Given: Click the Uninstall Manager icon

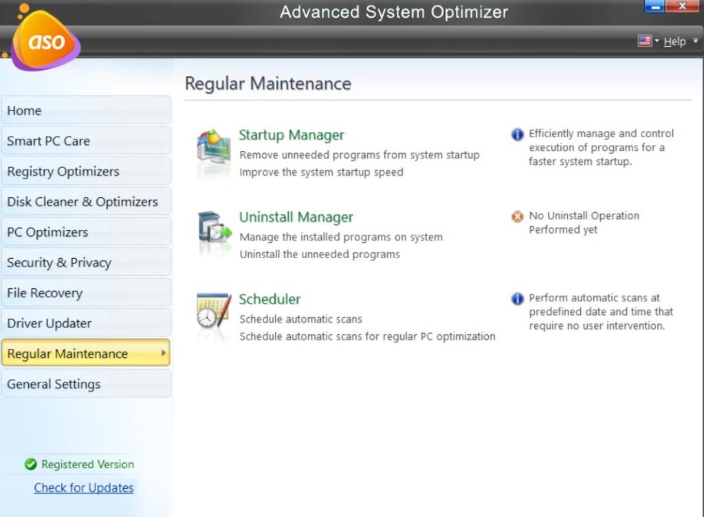Looking at the screenshot, I should [x=214, y=227].
